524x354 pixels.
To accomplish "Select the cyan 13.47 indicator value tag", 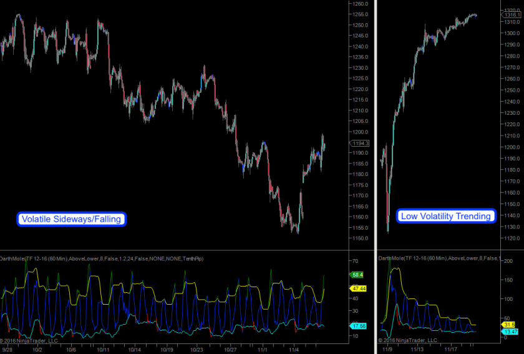I will pos(510,332).
